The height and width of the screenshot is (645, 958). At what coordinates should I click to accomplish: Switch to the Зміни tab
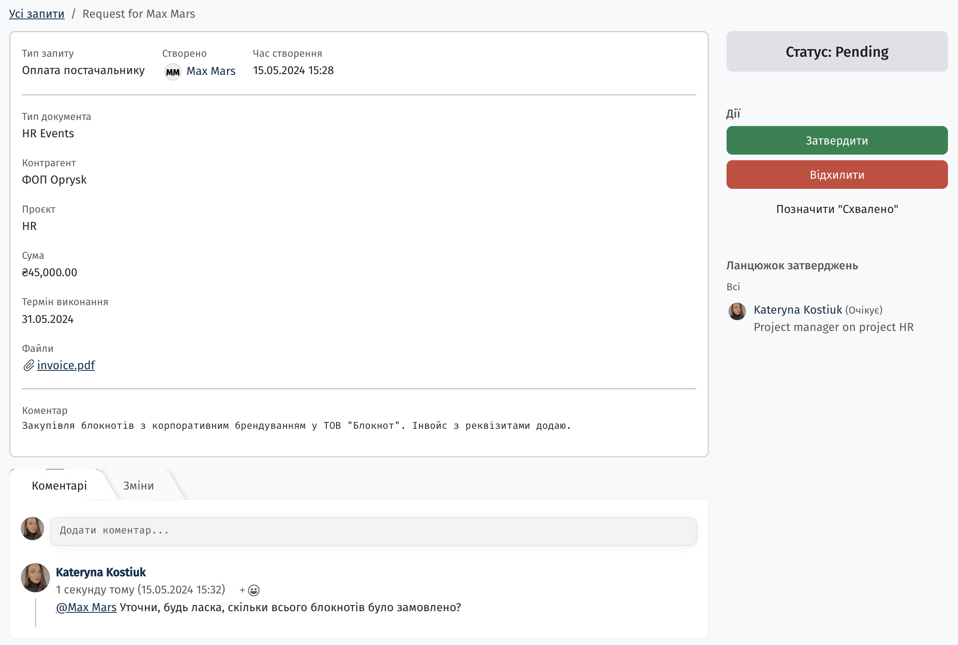138,486
